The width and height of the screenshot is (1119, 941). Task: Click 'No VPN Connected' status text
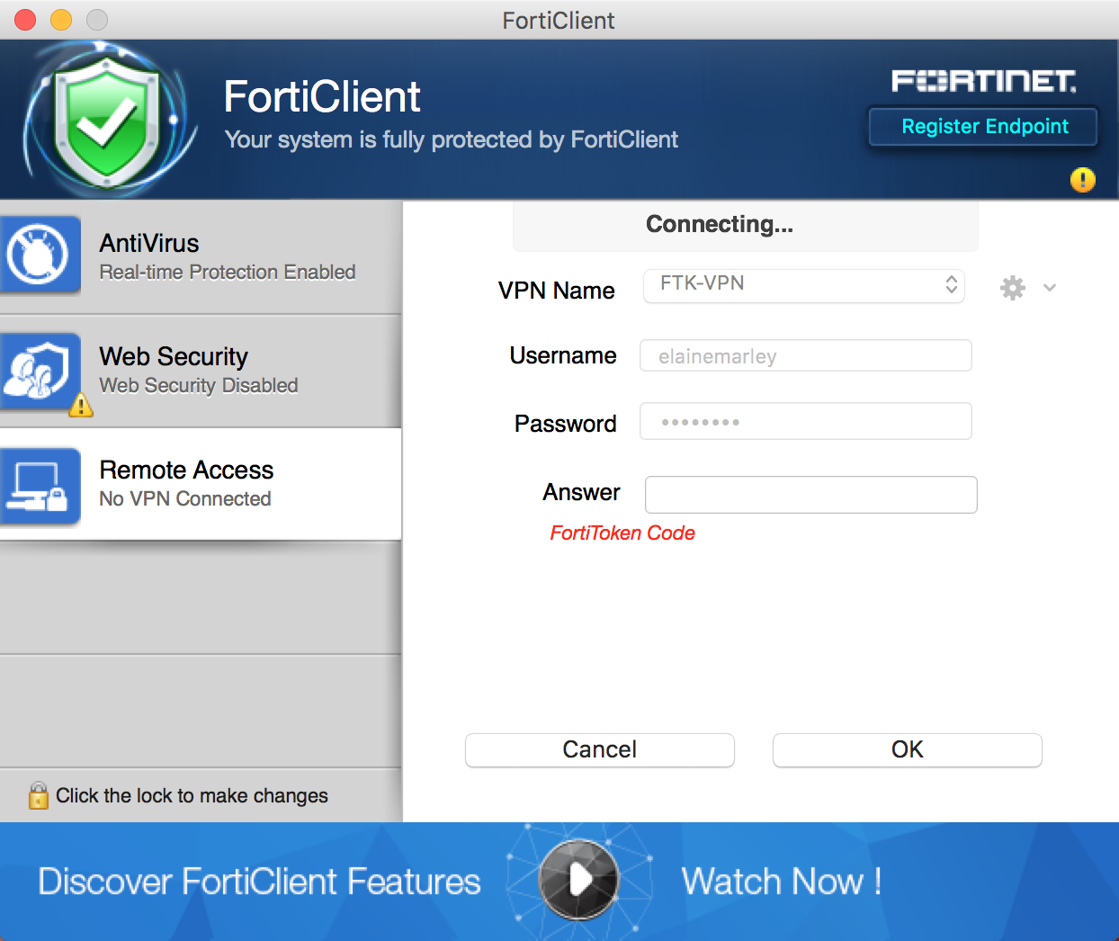point(185,498)
